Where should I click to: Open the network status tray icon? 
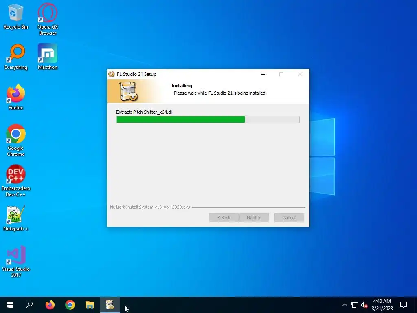point(355,305)
